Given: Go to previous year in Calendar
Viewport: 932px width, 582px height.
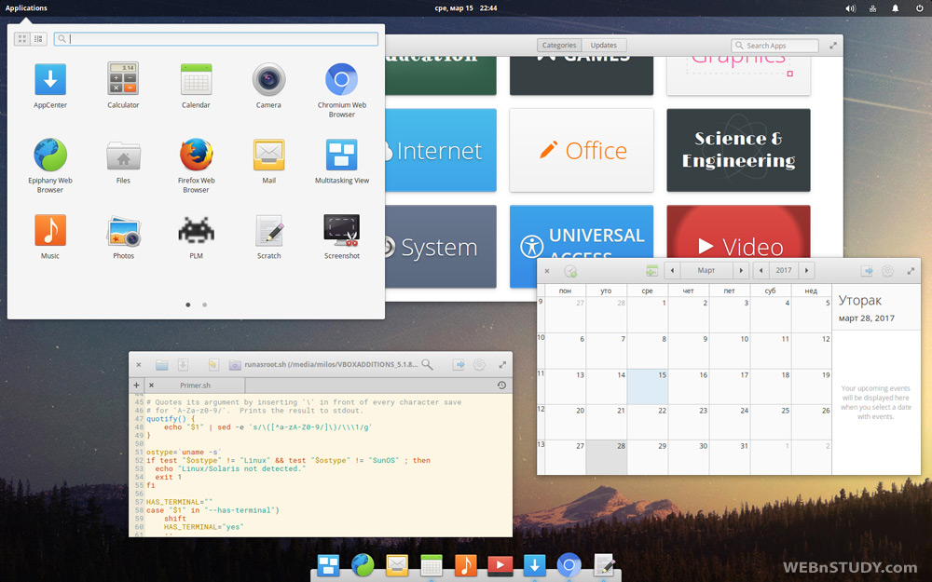Looking at the screenshot, I should (761, 271).
